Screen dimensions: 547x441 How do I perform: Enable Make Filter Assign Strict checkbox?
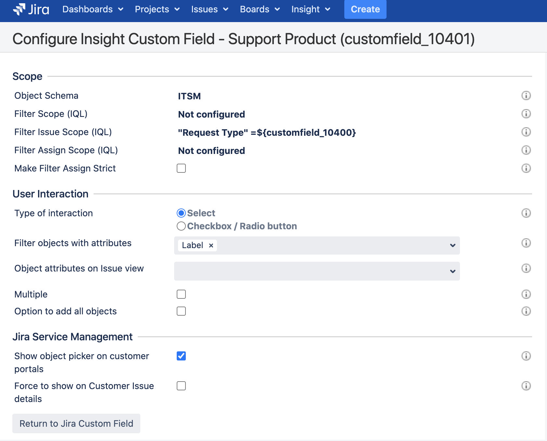[181, 168]
